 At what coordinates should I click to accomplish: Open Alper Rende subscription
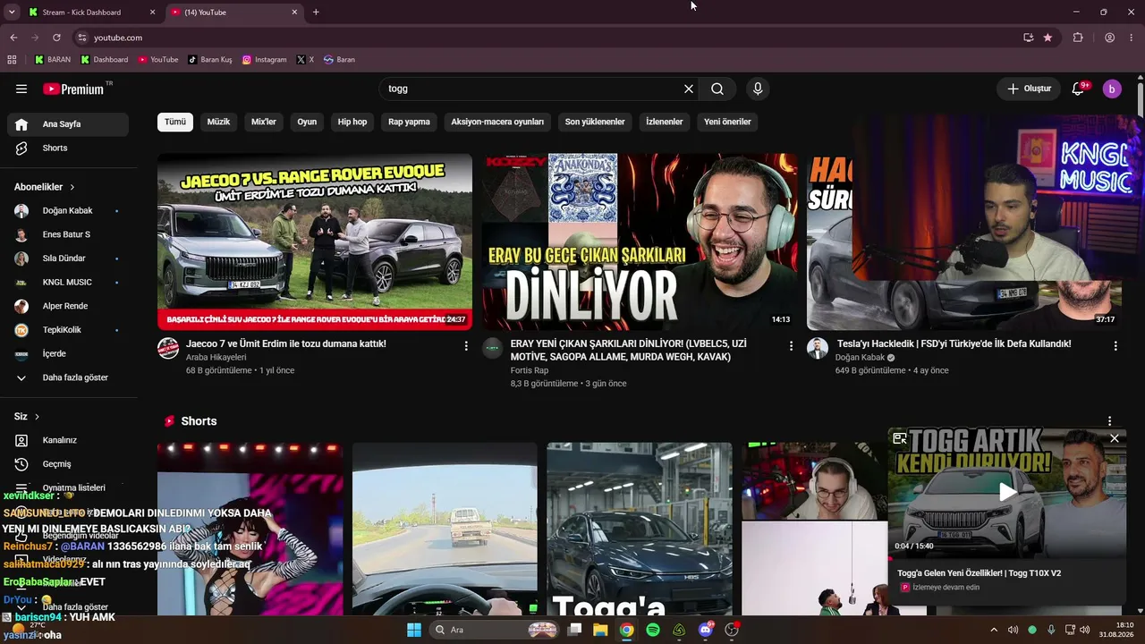coord(68,306)
